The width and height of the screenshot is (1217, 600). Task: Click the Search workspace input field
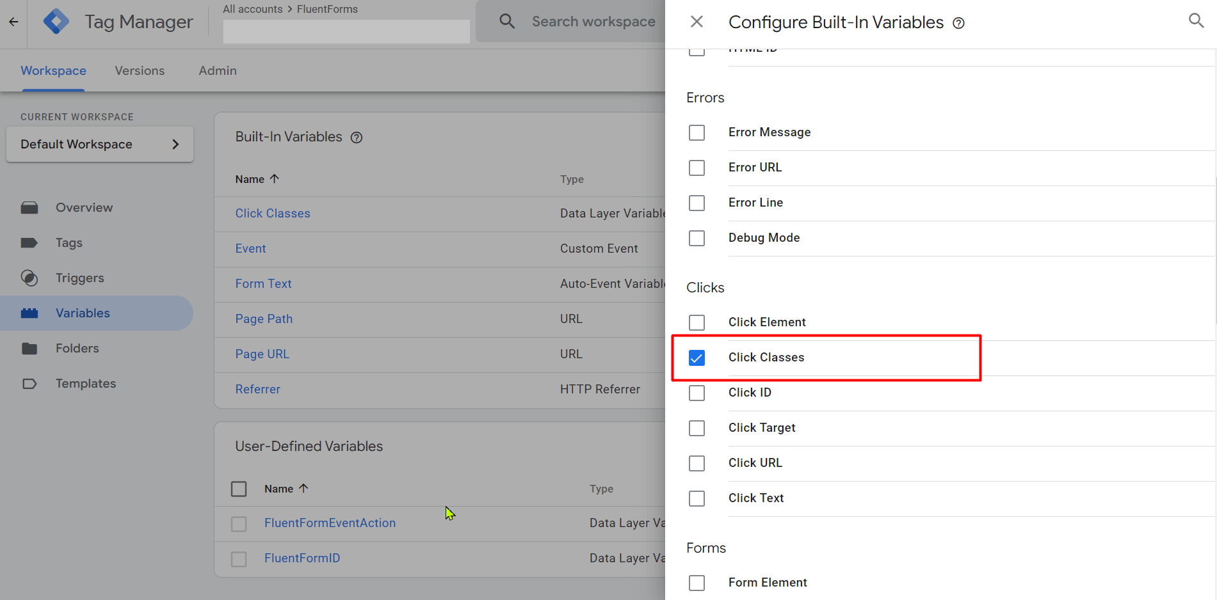coord(593,22)
